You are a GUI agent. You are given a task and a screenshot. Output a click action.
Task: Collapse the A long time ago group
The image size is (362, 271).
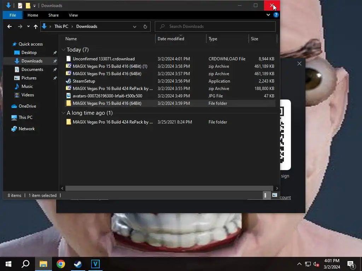(x=64, y=113)
